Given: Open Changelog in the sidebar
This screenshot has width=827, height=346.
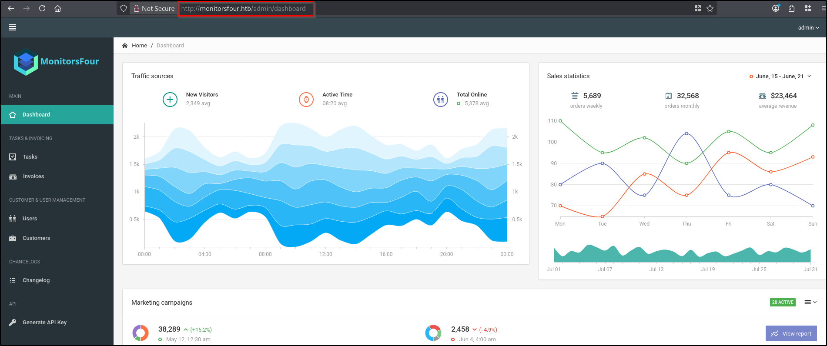Looking at the screenshot, I should click(57, 280).
